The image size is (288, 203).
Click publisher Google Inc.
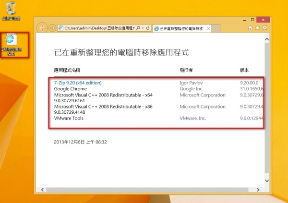pos(192,89)
